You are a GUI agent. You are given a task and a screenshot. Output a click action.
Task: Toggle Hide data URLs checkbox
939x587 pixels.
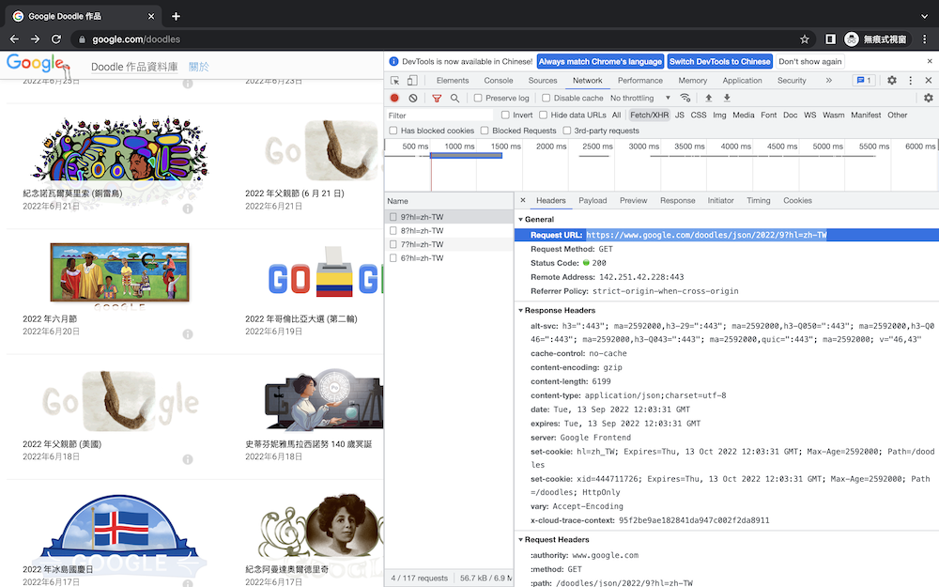tap(543, 115)
